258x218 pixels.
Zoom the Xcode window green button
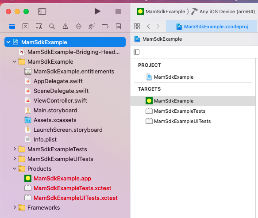tap(26, 11)
